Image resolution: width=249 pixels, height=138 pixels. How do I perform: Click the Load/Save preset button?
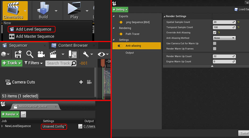(242, 9)
